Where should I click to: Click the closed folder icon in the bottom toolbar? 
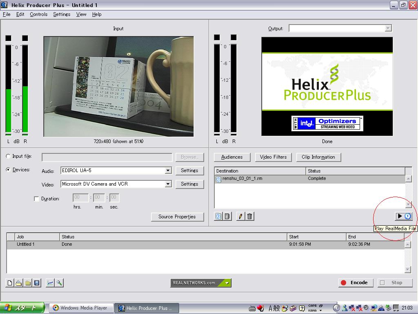click(28, 283)
